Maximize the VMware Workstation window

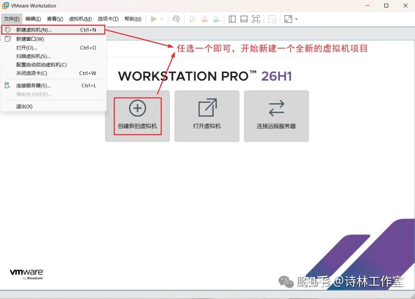387,5
